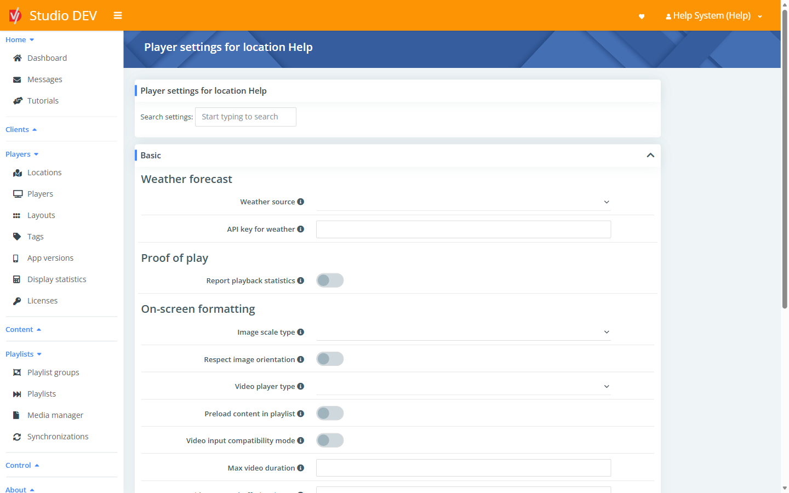Open the Video player type dropdown
This screenshot has height=493, width=789.
tap(464, 386)
